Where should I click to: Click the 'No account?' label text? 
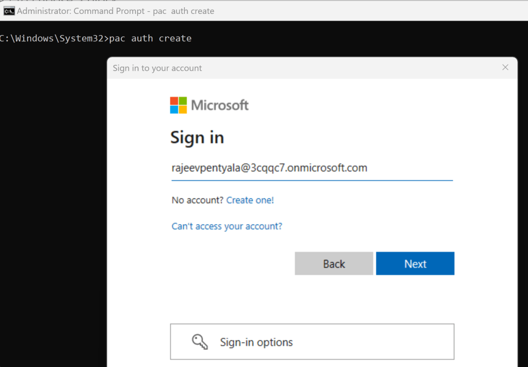pyautogui.click(x=198, y=200)
